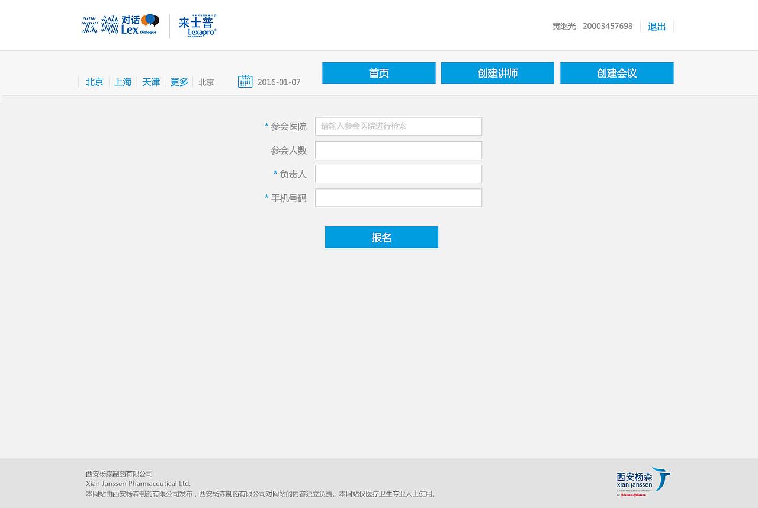Click the 参会人数 attendee count field

398,150
